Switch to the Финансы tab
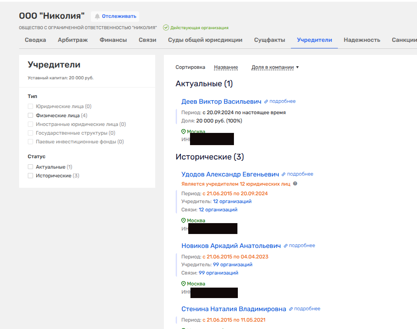The width and height of the screenshot is (417, 329). (x=113, y=40)
